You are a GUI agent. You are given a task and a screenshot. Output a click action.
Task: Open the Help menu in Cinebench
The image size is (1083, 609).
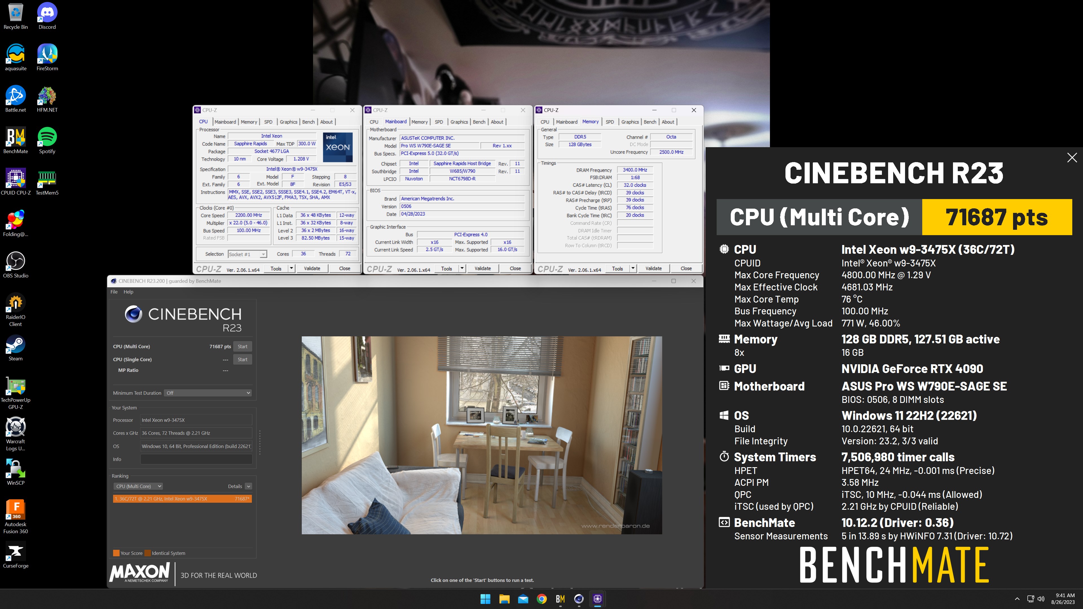click(x=128, y=292)
